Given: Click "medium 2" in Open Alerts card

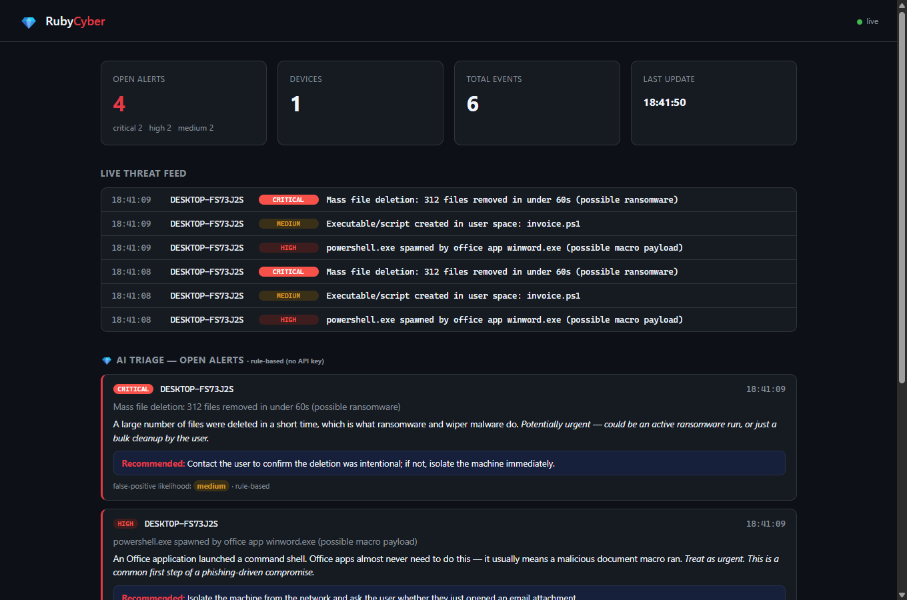Looking at the screenshot, I should point(196,128).
